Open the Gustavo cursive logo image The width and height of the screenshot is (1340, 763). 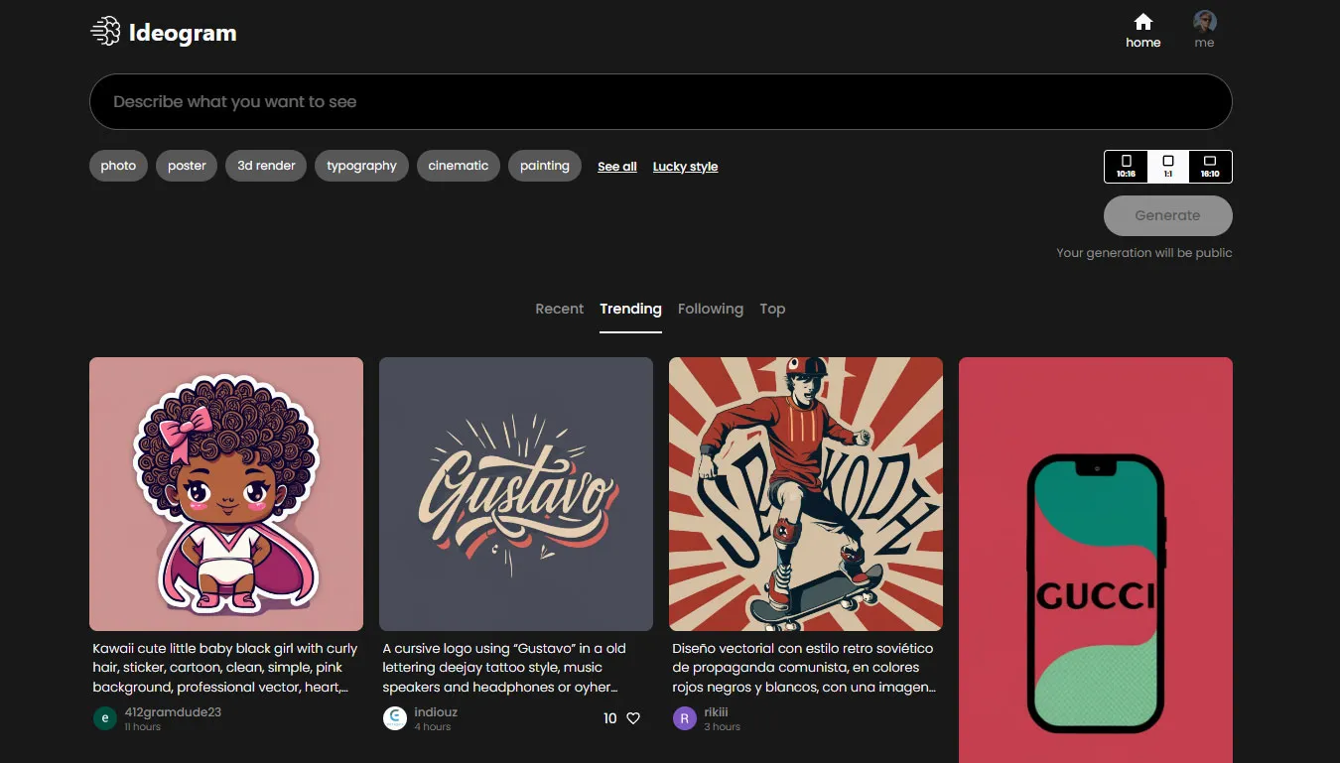(516, 494)
